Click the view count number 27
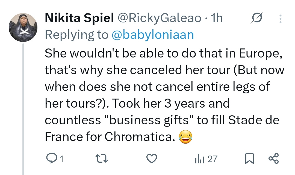This screenshot has width=295, height=175. tap(212, 159)
